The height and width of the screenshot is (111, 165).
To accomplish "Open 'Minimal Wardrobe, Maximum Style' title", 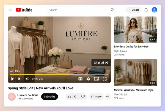I will pyautogui.click(x=134, y=90).
